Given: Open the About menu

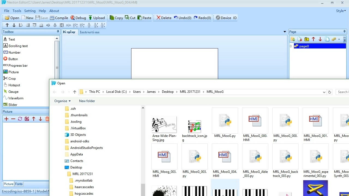Looking at the screenshot, I should pos(54,11).
